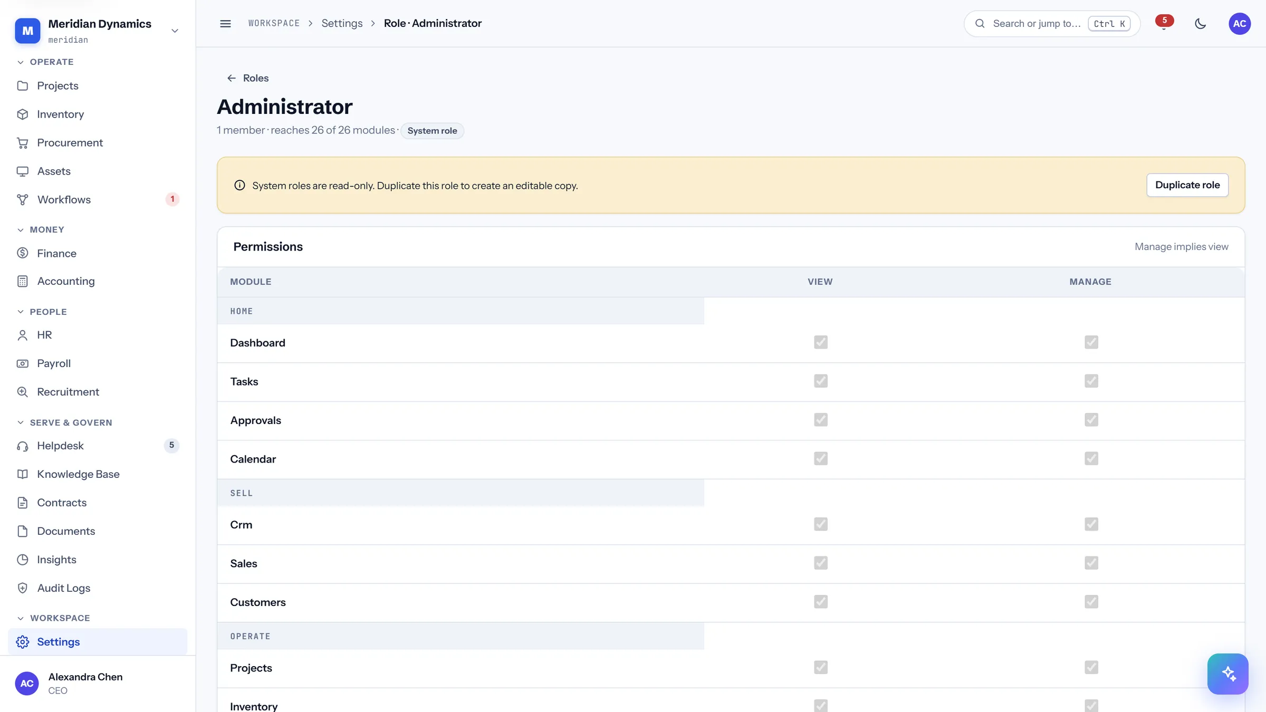This screenshot has width=1266, height=712.
Task: Open Recruitment in the sidebar
Action: coord(98,392)
